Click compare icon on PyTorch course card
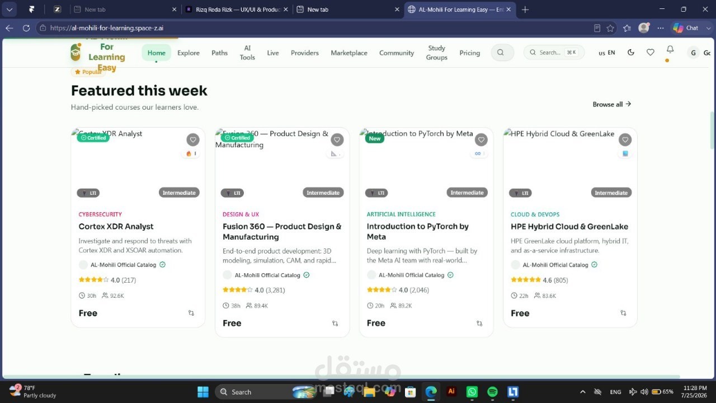716x403 pixels. 479,324
